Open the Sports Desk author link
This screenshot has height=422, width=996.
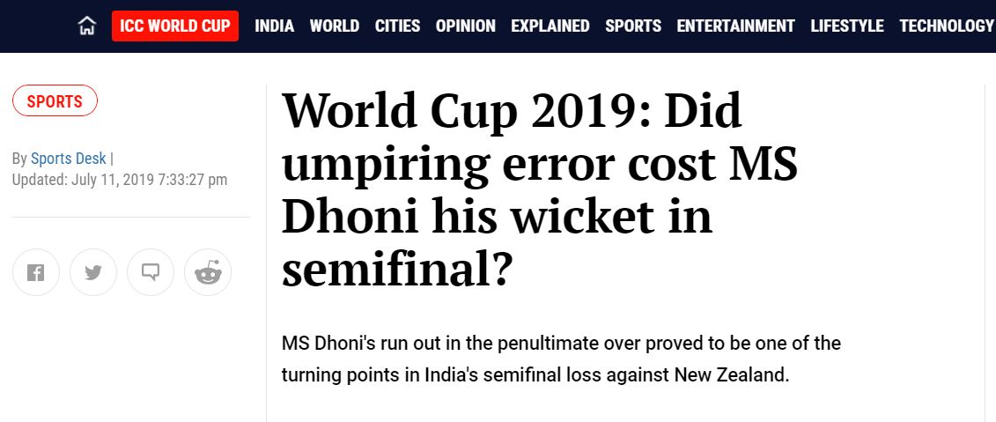point(69,159)
